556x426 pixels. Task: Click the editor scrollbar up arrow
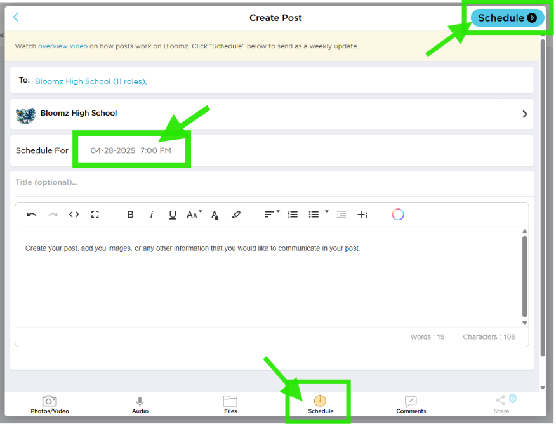click(x=524, y=231)
